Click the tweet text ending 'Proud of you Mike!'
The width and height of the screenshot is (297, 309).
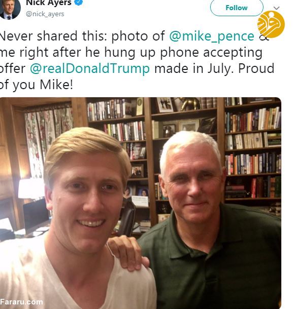click(x=137, y=60)
